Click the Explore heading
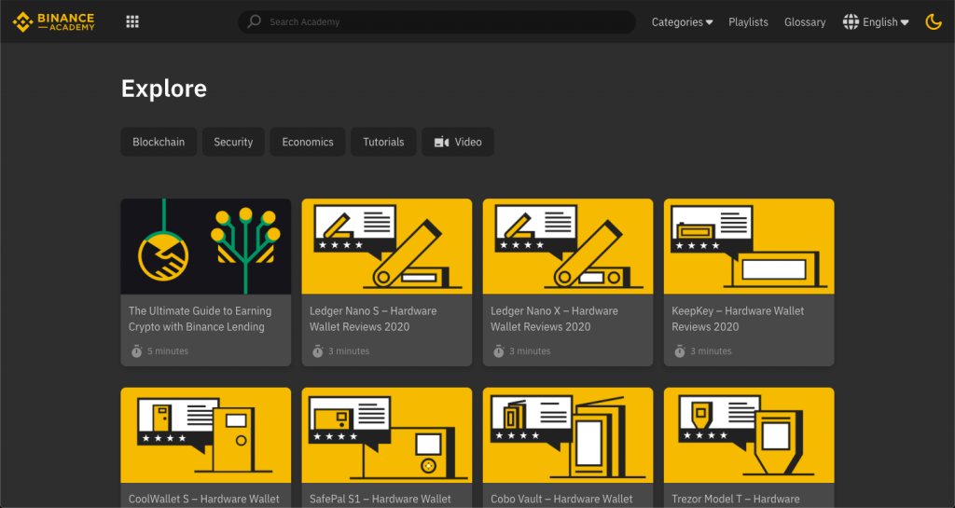Screen dimensions: 955x508 (164, 89)
